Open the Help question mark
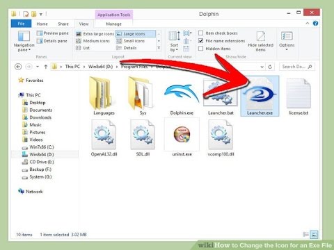This screenshot has height=250, width=334. click(315, 23)
